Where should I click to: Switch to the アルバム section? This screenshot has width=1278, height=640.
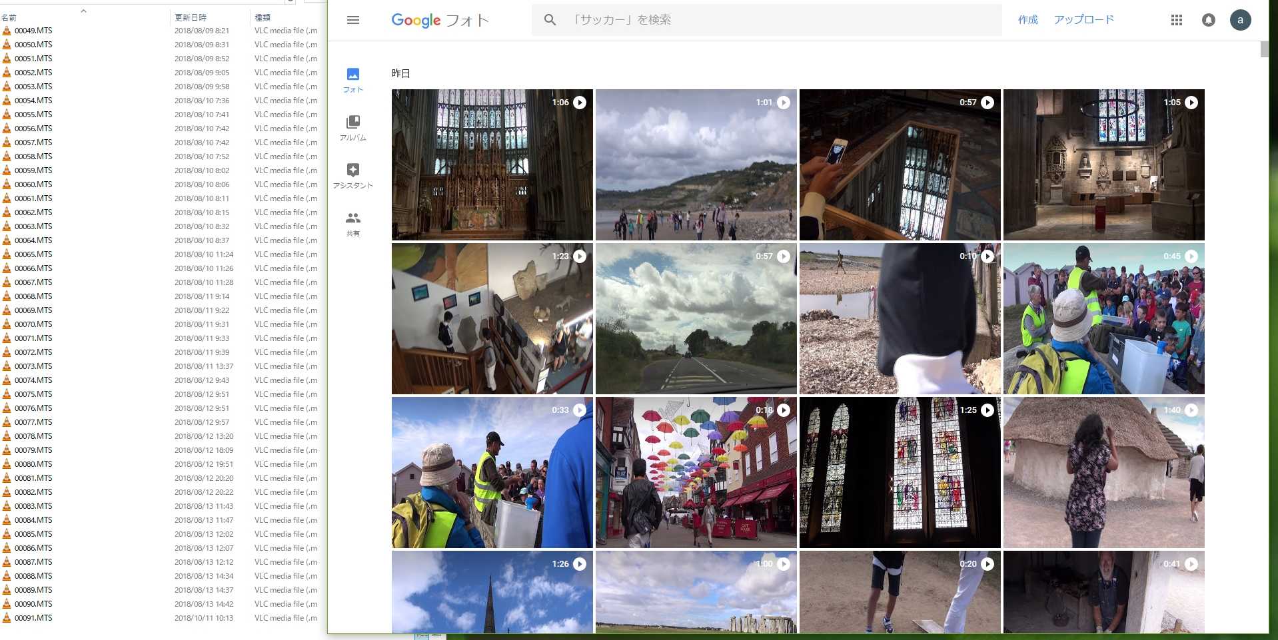tap(353, 128)
